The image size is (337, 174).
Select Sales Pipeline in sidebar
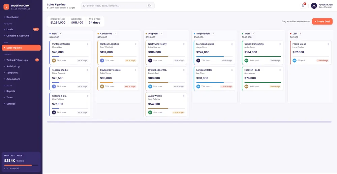[x=21, y=48]
